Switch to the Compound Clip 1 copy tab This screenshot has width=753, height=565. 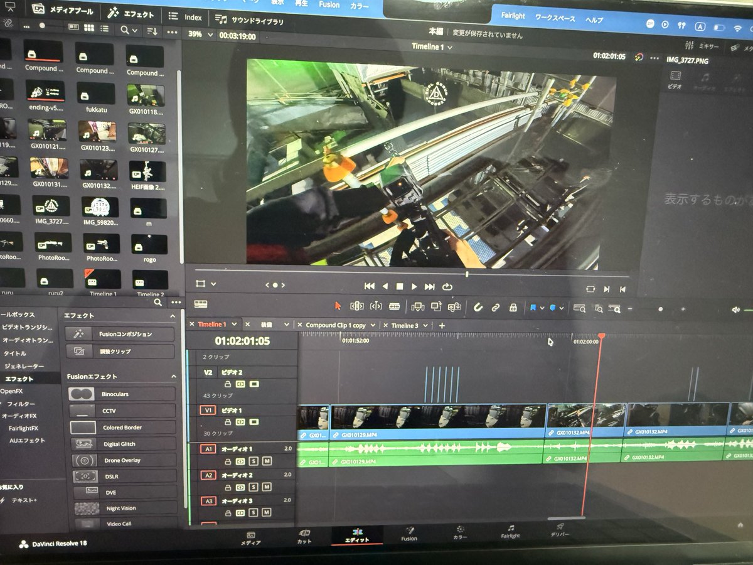[336, 325]
